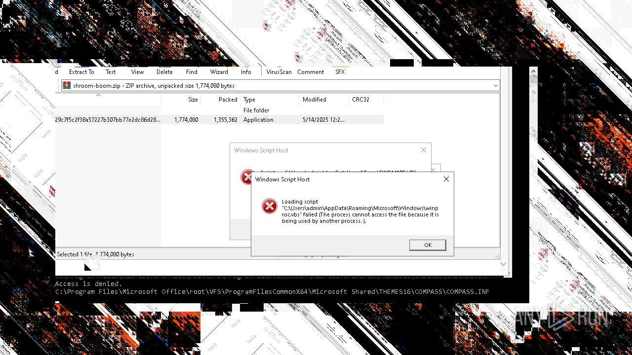Run VirusScan from the toolbar
Viewport: 632px width, 355px height.
click(279, 72)
